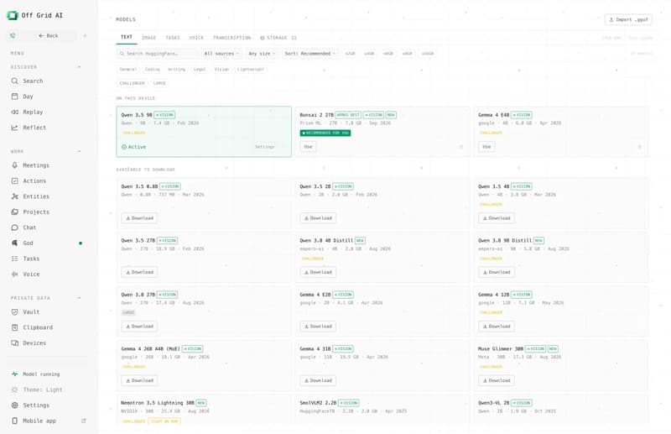Delete the Bonsai 2 27B model
This screenshot has width=671, height=434.
(460, 147)
